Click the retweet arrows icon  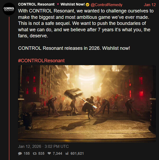(35, 153)
